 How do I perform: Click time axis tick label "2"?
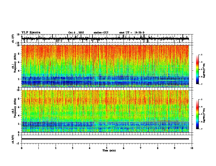point(56,148)
